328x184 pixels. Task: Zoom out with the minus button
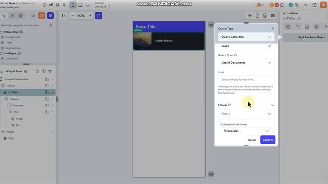click(73, 16)
